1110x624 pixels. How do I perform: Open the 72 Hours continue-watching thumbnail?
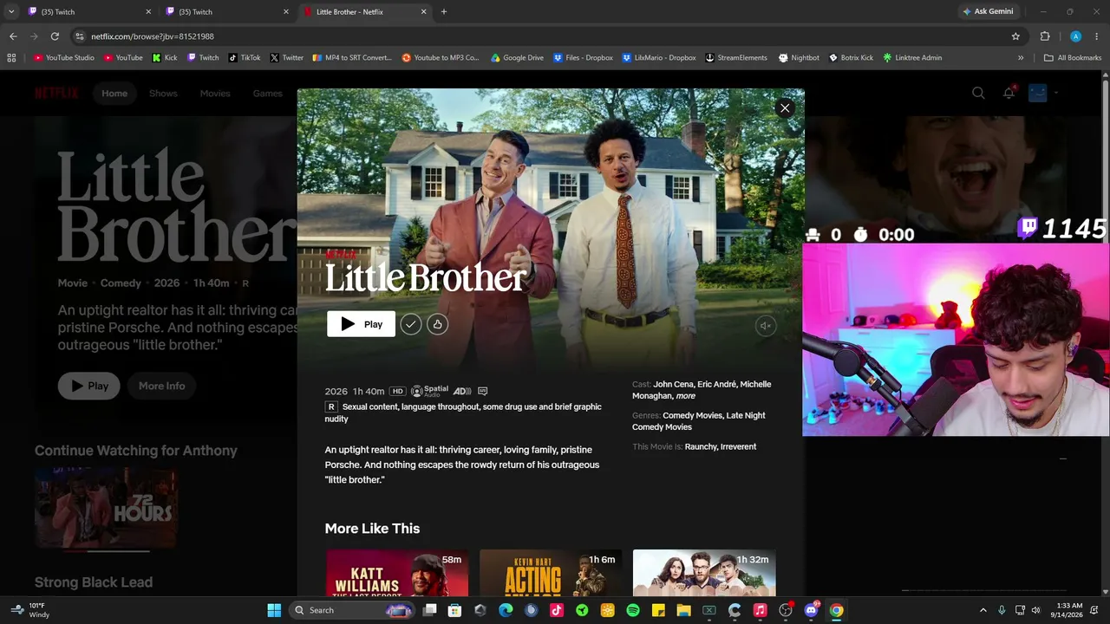pyautogui.click(x=106, y=509)
